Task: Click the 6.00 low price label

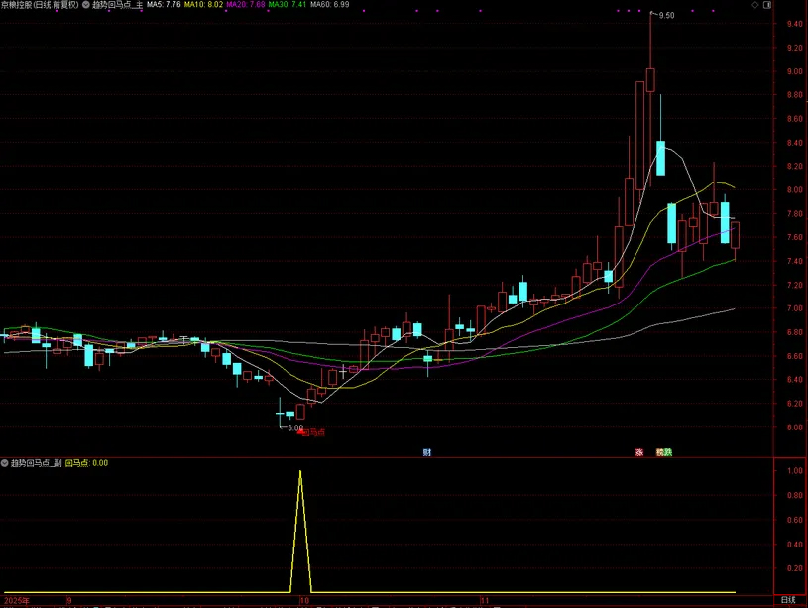Action: (295, 428)
